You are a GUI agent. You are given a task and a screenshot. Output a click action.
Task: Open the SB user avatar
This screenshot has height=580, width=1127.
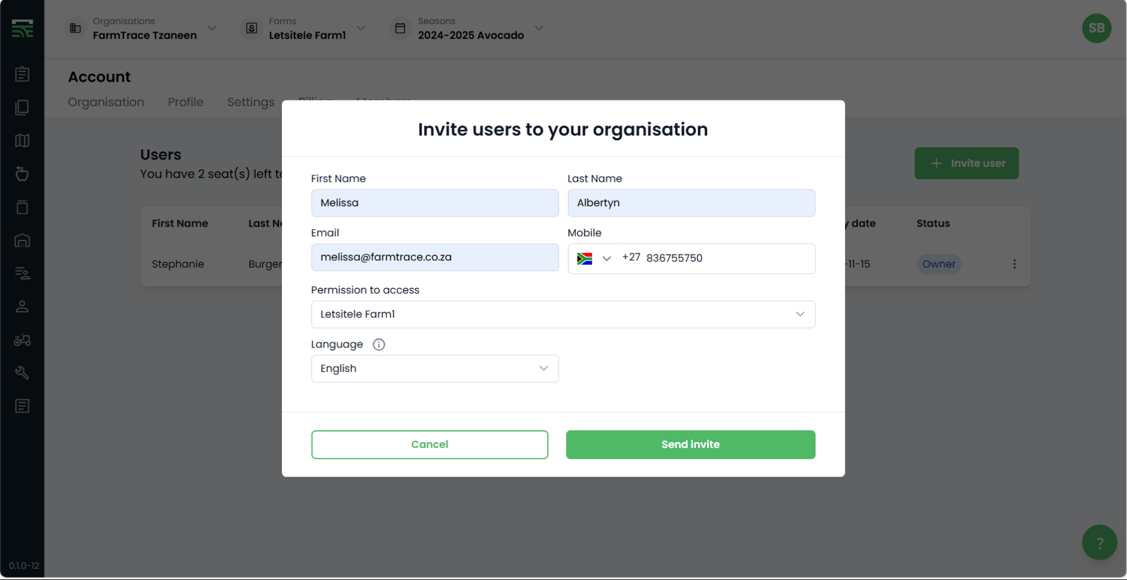pos(1096,28)
